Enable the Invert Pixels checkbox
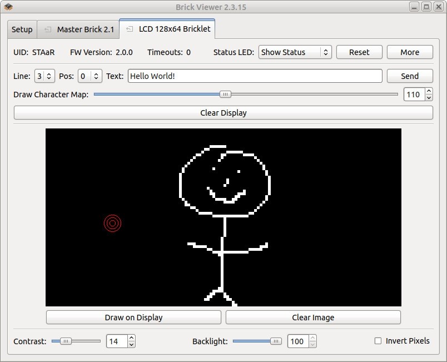 [x=378, y=341]
